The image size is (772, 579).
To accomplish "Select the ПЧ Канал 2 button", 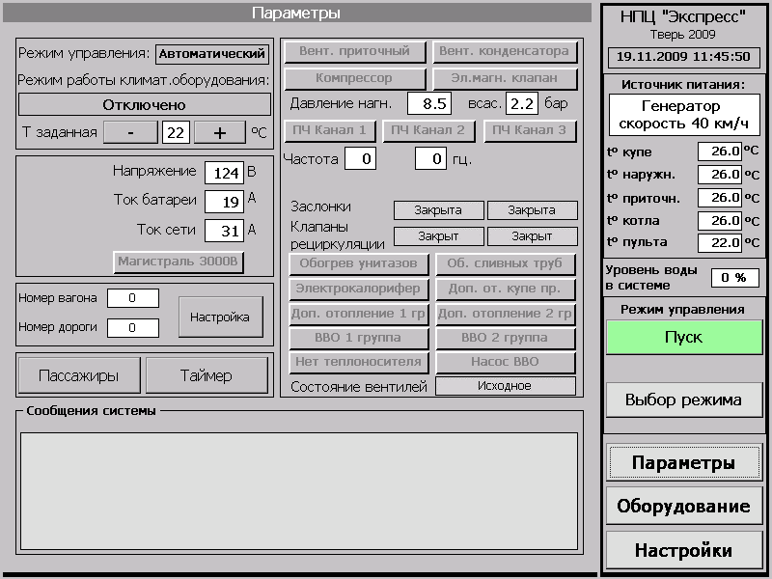I will [x=427, y=130].
